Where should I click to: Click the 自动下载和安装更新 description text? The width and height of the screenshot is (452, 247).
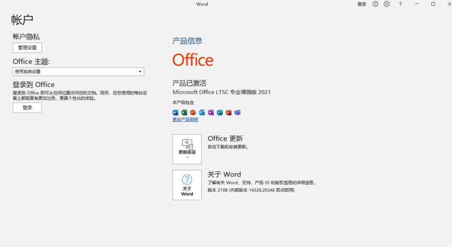(228, 147)
